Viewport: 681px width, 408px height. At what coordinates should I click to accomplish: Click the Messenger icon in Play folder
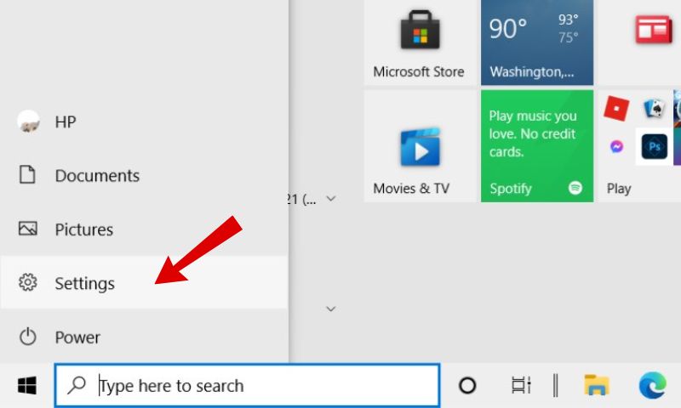[616, 146]
